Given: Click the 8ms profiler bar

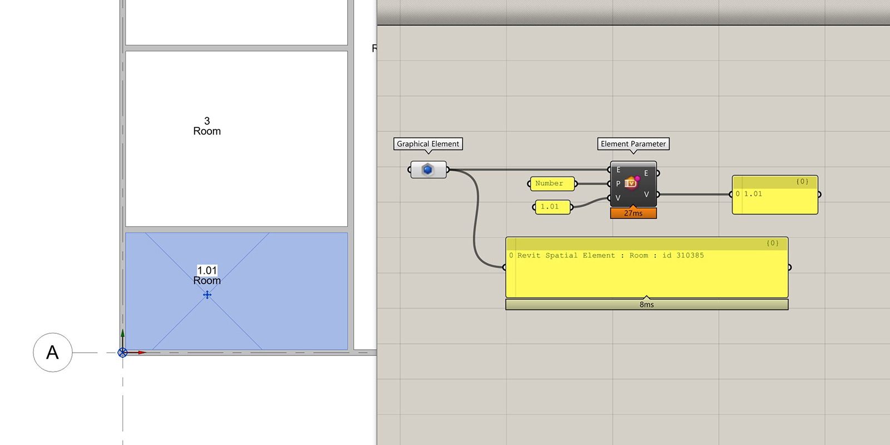Looking at the screenshot, I should coord(646,304).
